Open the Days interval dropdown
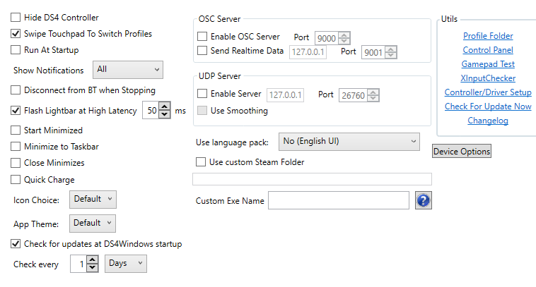 coord(126,264)
